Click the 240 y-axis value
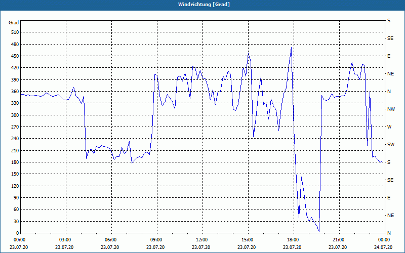 (15, 139)
